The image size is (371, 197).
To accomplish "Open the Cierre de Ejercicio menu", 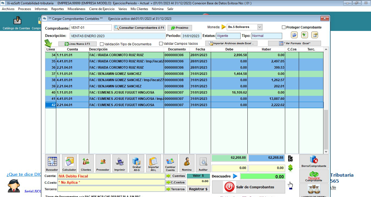I will point(102,9).
